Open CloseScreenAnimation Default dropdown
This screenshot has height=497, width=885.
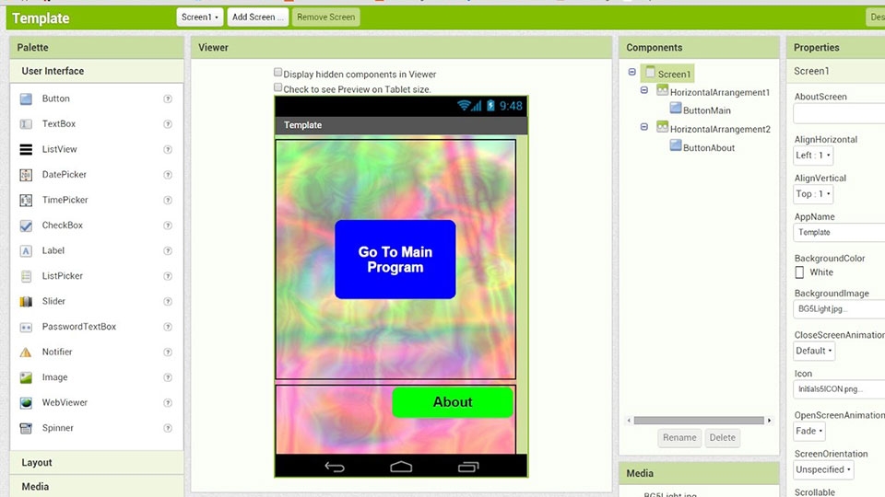pyautogui.click(x=814, y=351)
